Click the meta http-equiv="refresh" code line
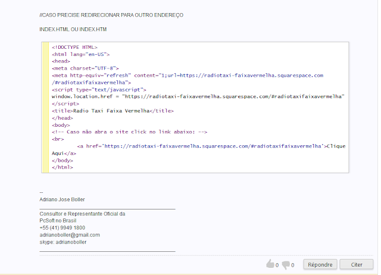This screenshot has width=381, height=275. [x=188, y=76]
